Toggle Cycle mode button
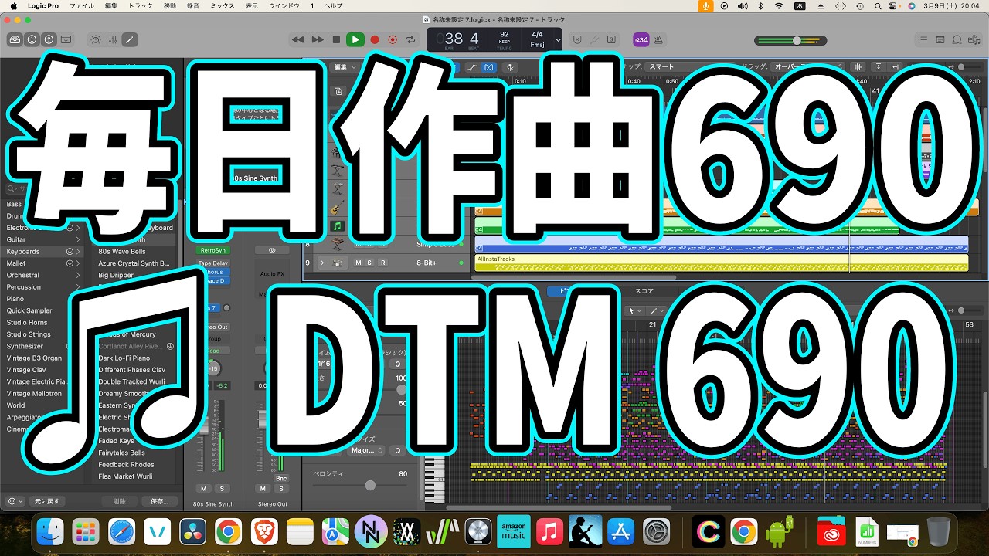This screenshot has height=556, width=989. point(410,39)
